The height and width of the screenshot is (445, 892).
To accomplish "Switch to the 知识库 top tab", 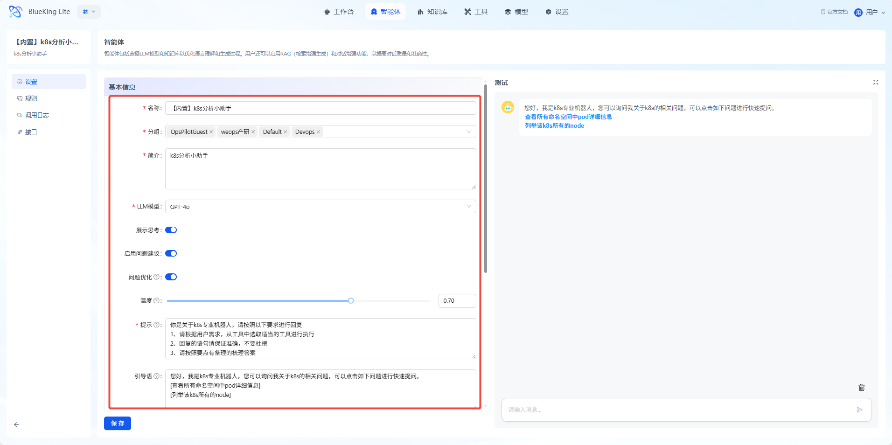I will [432, 12].
